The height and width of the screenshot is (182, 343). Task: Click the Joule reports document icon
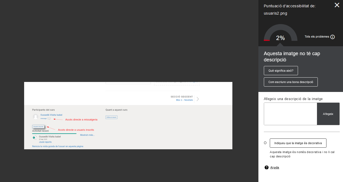click(x=35, y=138)
